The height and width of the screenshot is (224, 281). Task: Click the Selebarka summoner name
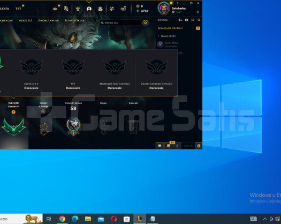coord(179,8)
